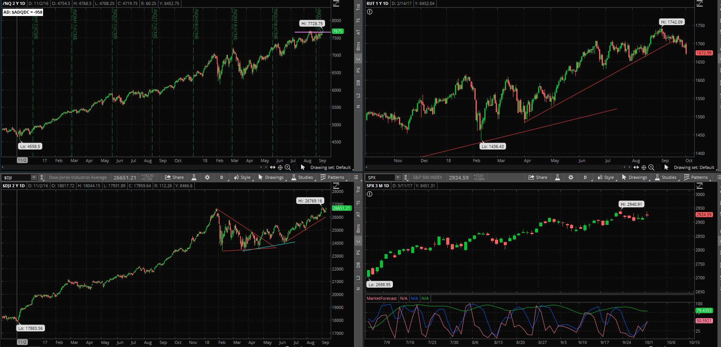Select the pointer cursor tool under the /NQ chart
Image resolution: width=721 pixels, height=347 pixels.
coord(303,167)
